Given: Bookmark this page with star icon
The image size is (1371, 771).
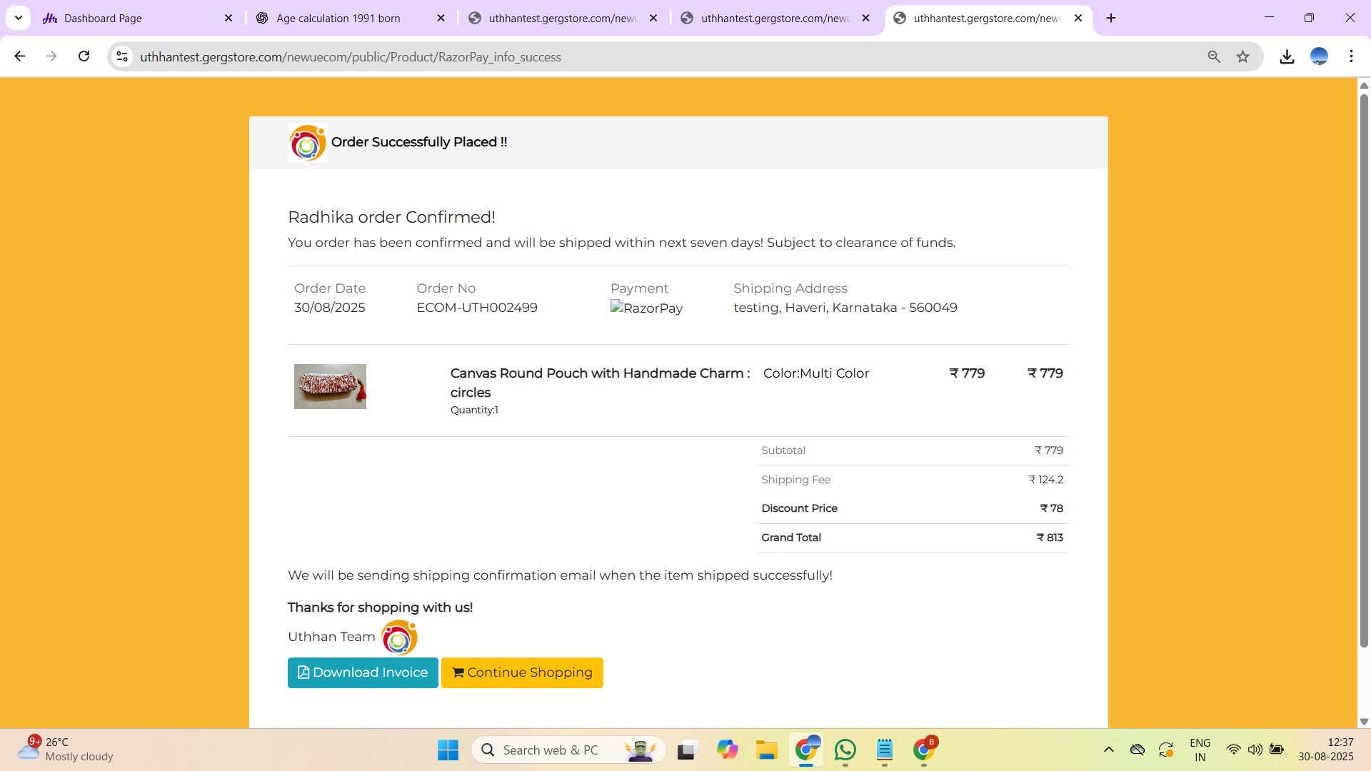Looking at the screenshot, I should (1243, 56).
